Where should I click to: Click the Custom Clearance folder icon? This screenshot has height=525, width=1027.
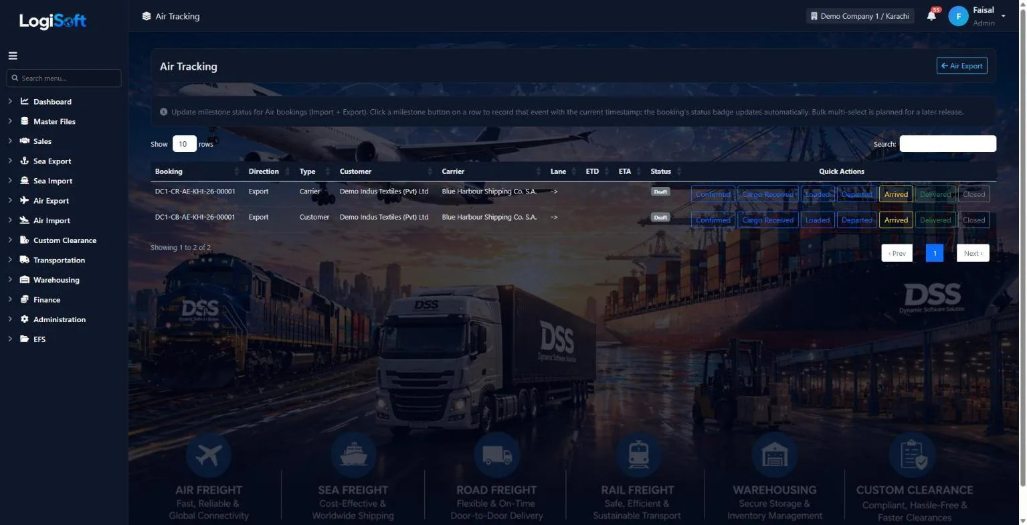click(25, 240)
